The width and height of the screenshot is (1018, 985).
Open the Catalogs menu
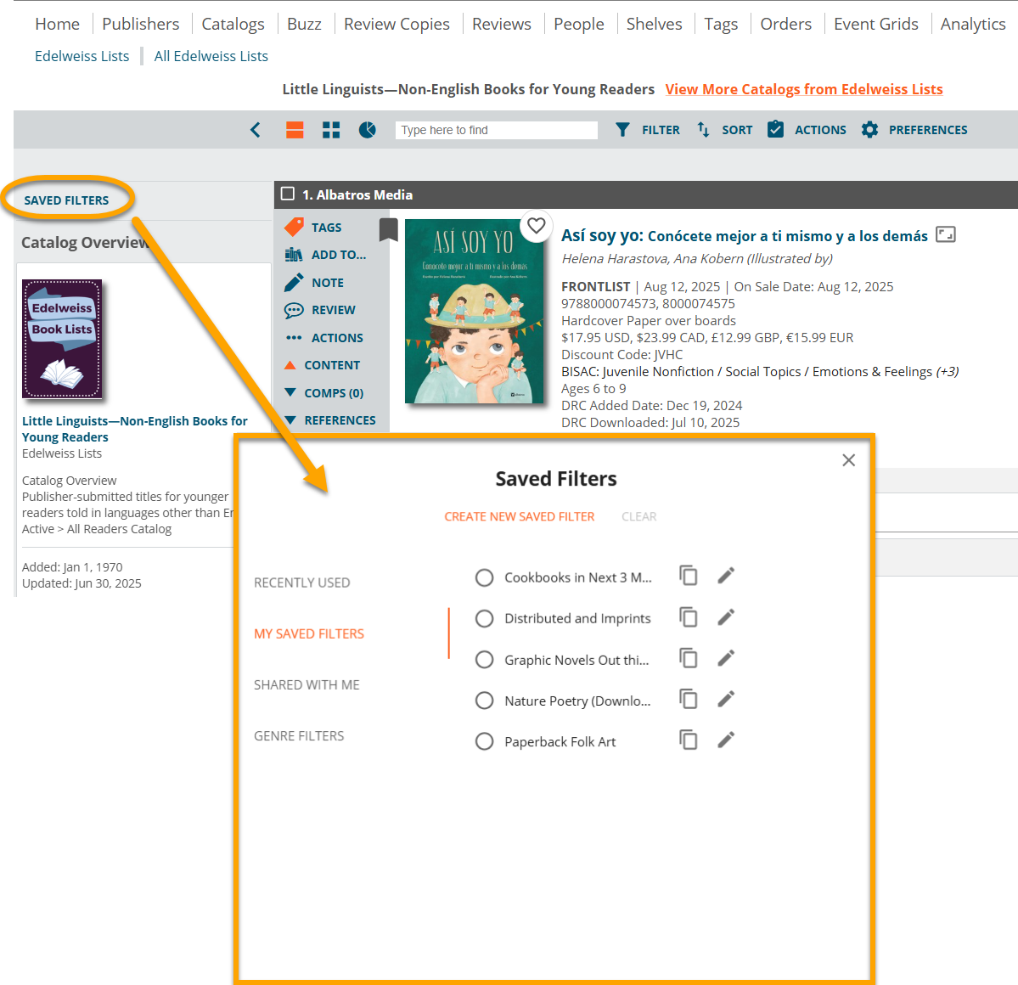(x=233, y=24)
